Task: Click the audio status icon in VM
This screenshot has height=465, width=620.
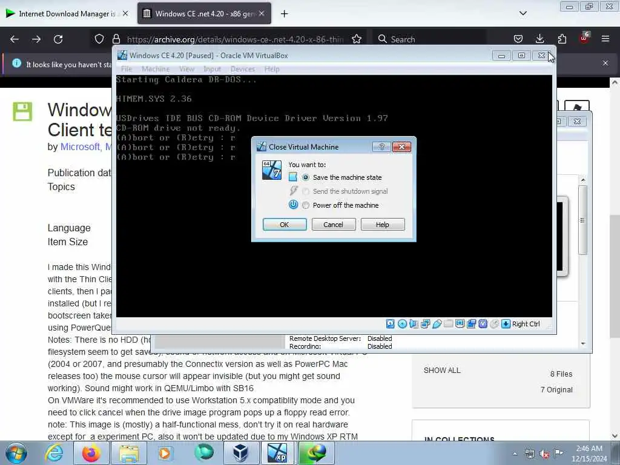Action: 414,324
